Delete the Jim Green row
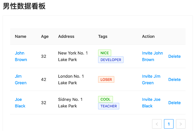 pyautogui.click(x=174, y=80)
